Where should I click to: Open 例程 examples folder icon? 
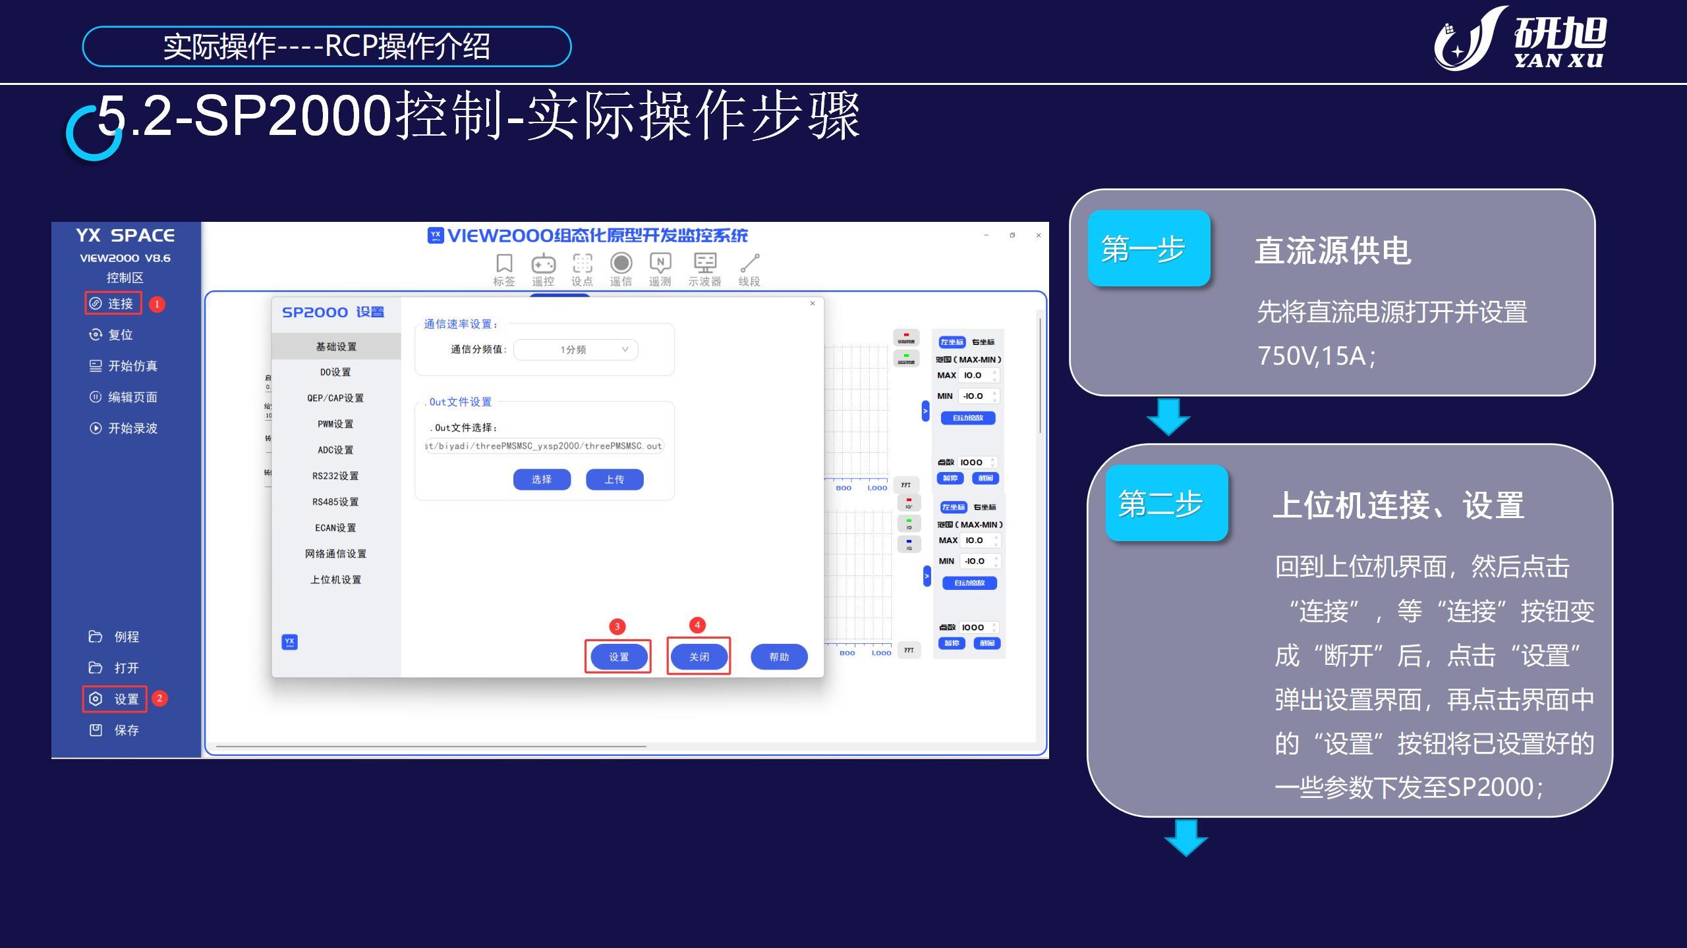(x=96, y=637)
